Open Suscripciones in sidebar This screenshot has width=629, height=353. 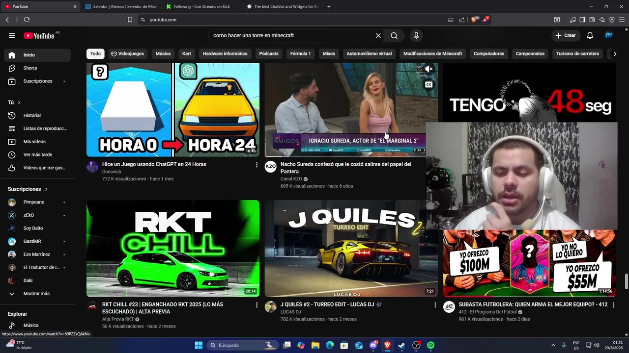[x=37, y=81]
